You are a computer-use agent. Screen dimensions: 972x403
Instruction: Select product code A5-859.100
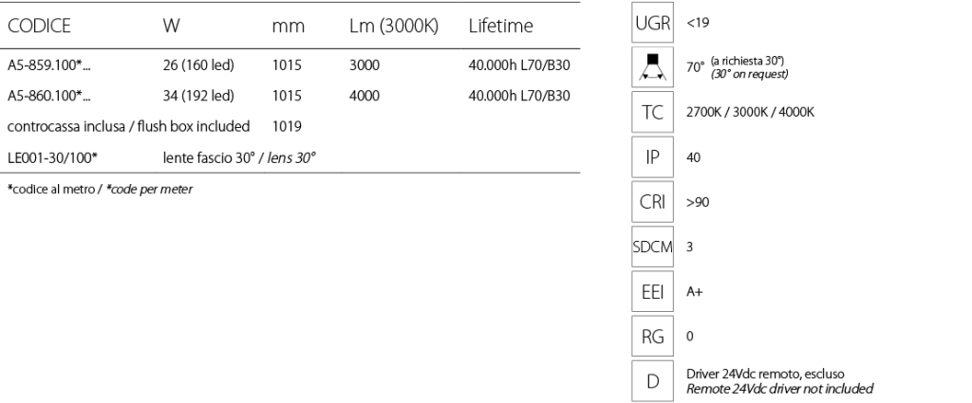coord(49,65)
